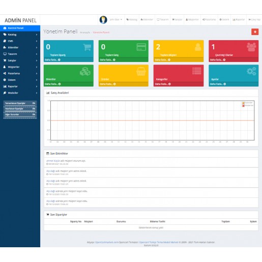
Task: Click the John Doe profile avatar
Action: [103, 20]
